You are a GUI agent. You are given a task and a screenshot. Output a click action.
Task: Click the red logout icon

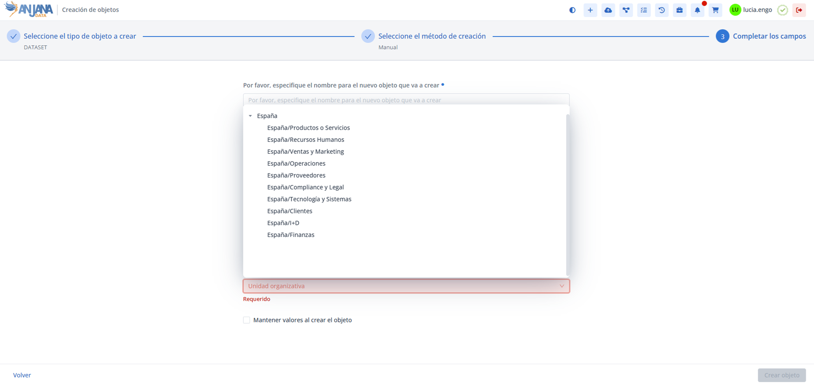(799, 10)
